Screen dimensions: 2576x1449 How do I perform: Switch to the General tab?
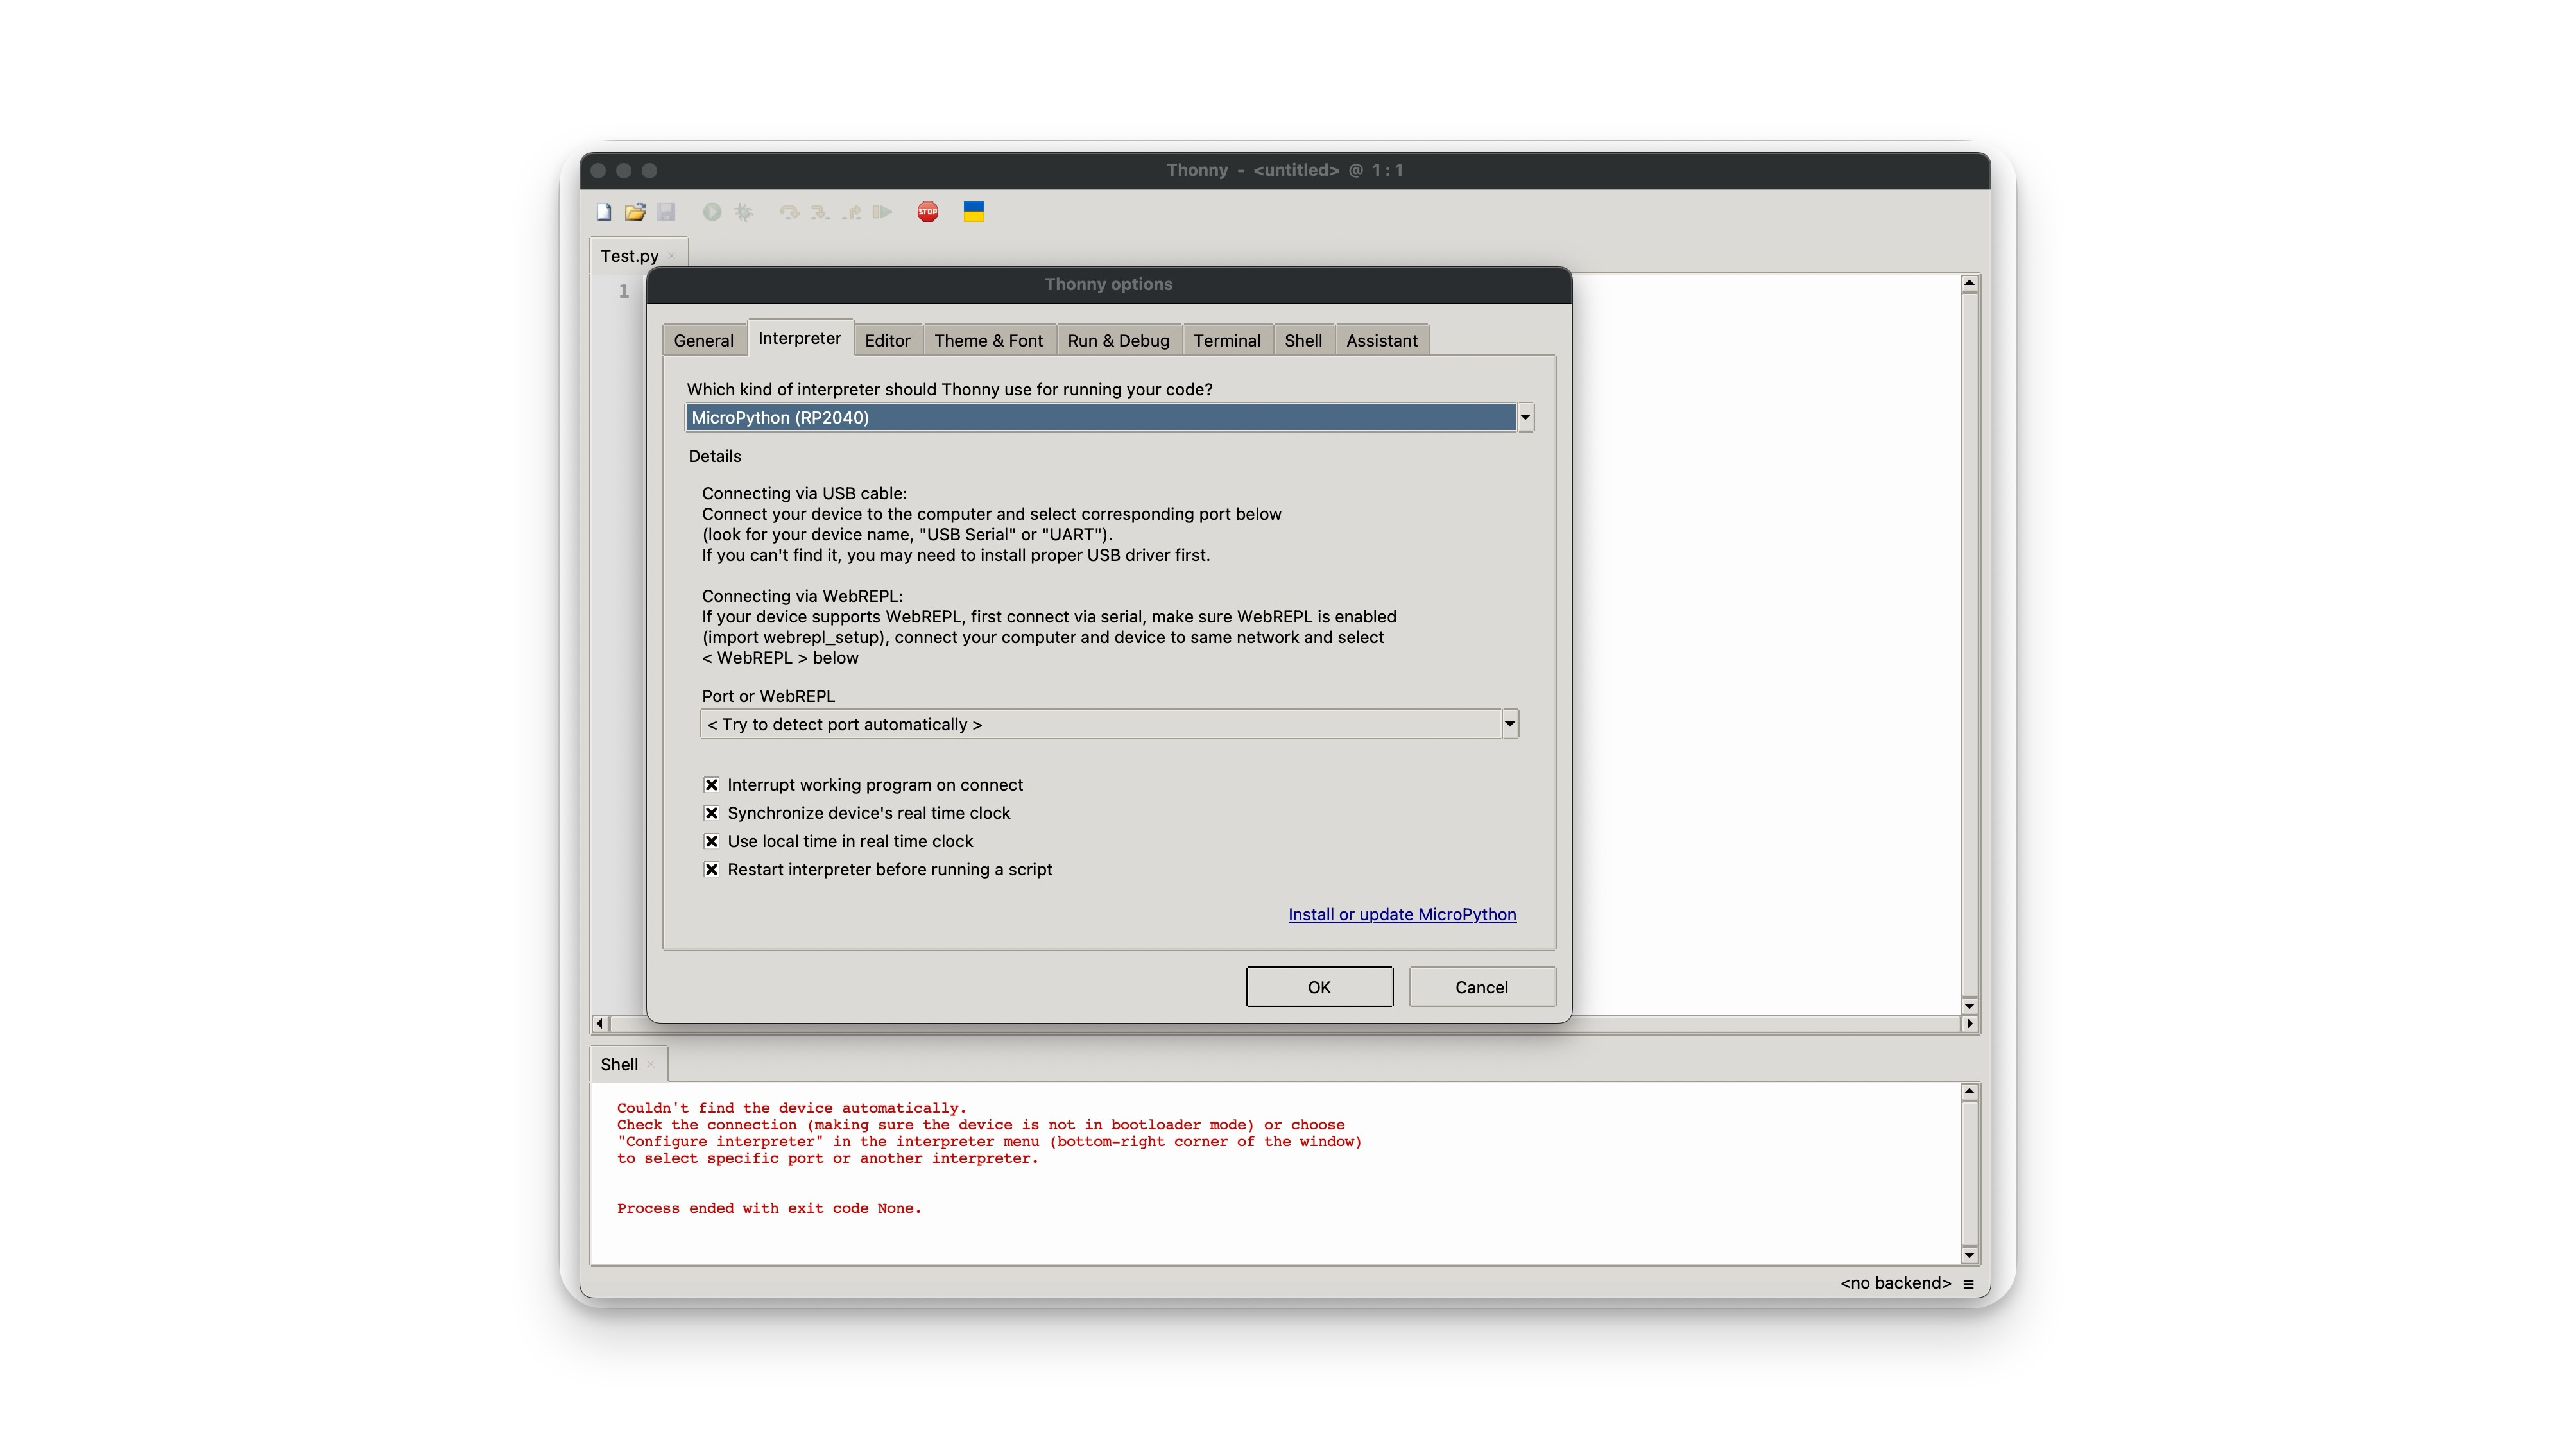tap(702, 339)
